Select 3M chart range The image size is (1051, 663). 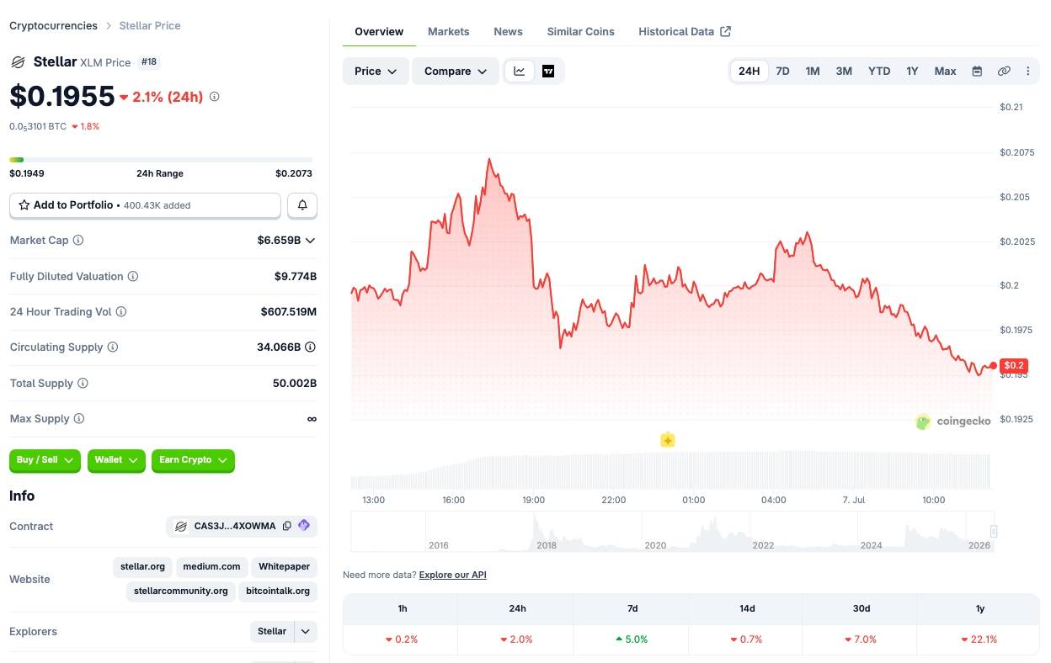tap(844, 72)
